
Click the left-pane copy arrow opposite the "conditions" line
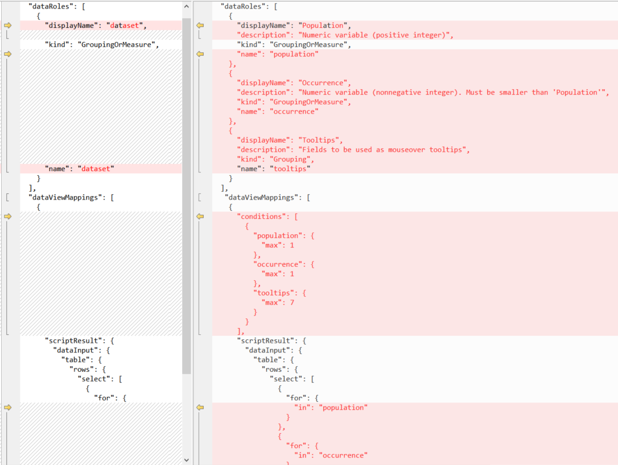8,217
